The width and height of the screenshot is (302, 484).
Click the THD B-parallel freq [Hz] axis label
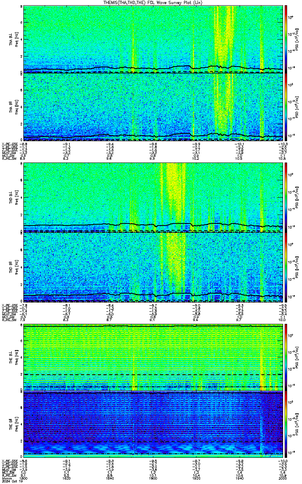17,267
